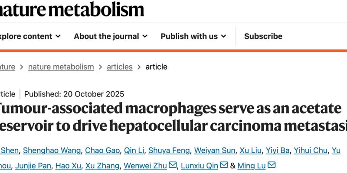Click Yihui Chu author name
The width and height of the screenshot is (347, 173).
(x=309, y=151)
